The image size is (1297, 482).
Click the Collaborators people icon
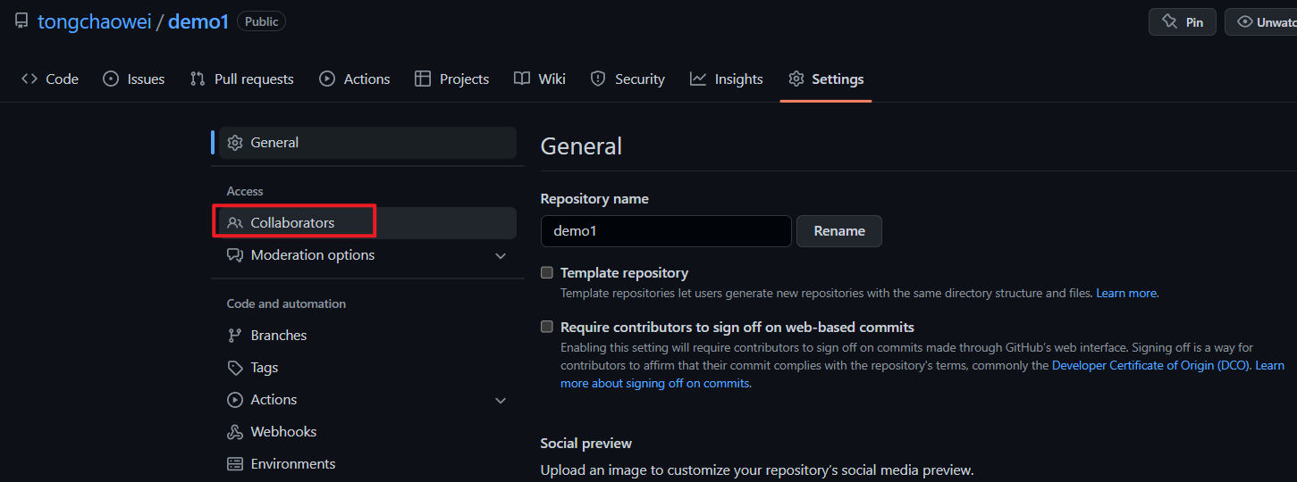(x=235, y=223)
